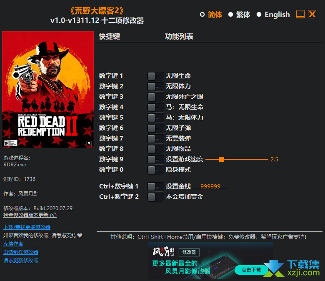Click the 点击下载 button in the ad banner
This screenshot has width=325, height=281.
251,270
